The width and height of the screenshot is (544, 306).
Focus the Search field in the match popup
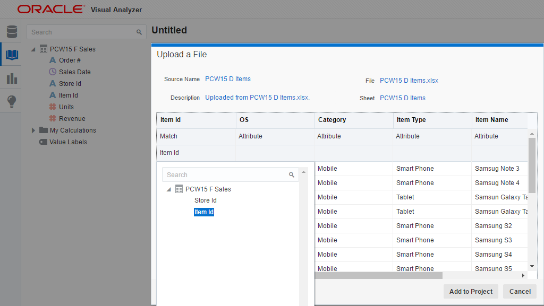(231, 175)
